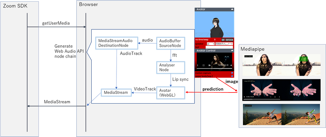Enter fullscreen on Avatar Control video
Viewport: 326px width, 137px height.
point(203,65)
